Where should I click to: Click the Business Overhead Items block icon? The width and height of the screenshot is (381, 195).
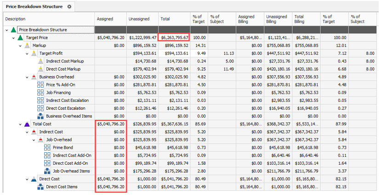click(x=40, y=116)
